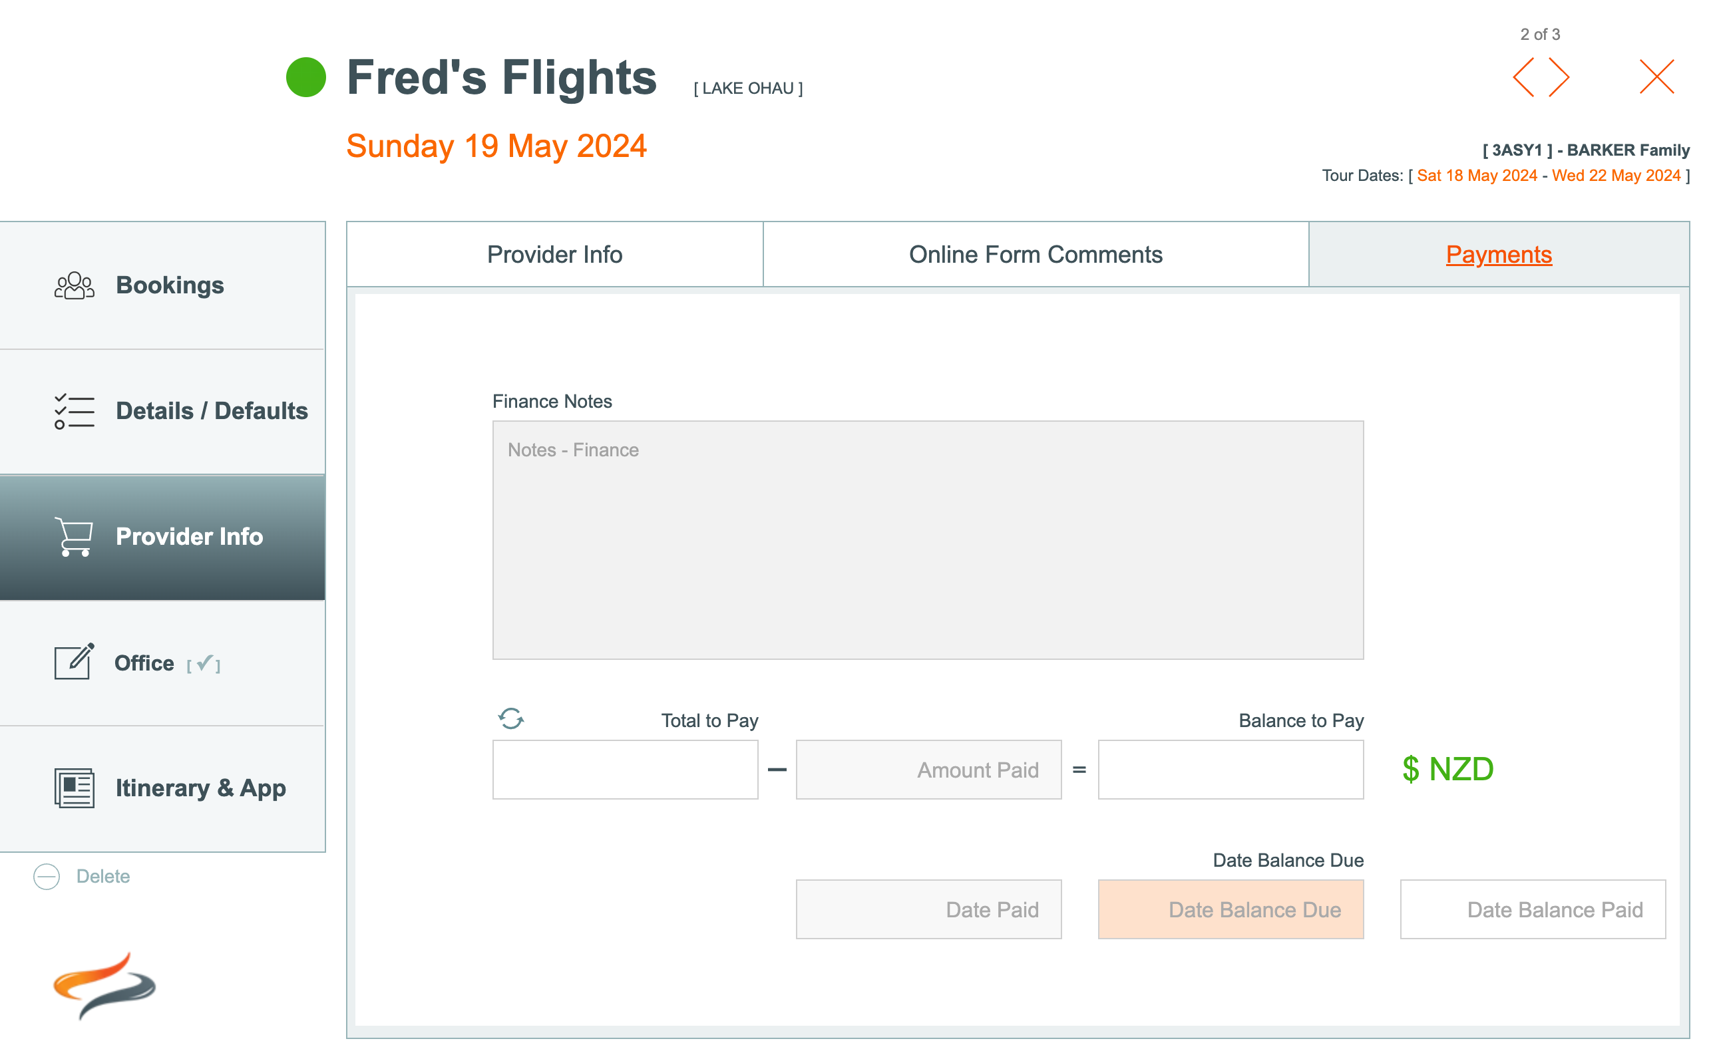This screenshot has width=1717, height=1055.
Task: Click into the Finance Notes text area
Action: [x=928, y=539]
